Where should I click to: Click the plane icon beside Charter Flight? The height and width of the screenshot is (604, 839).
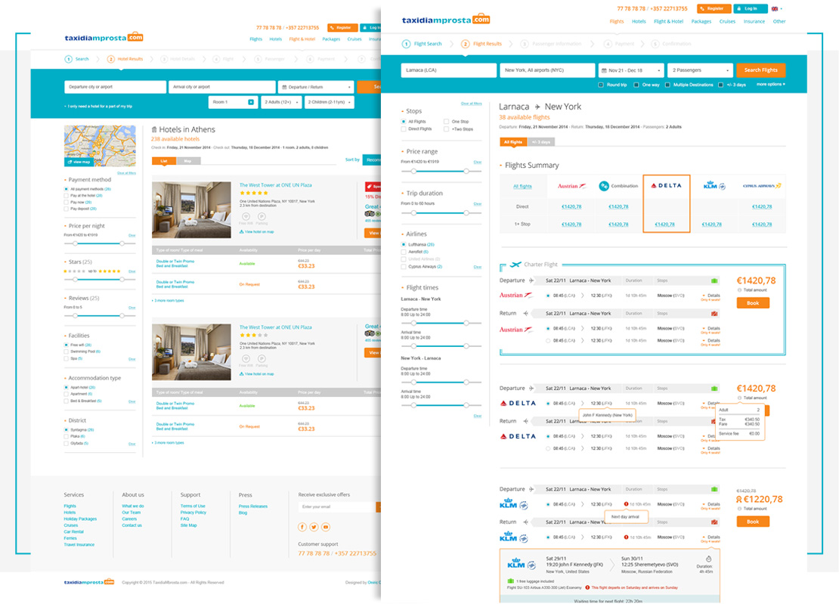[515, 265]
